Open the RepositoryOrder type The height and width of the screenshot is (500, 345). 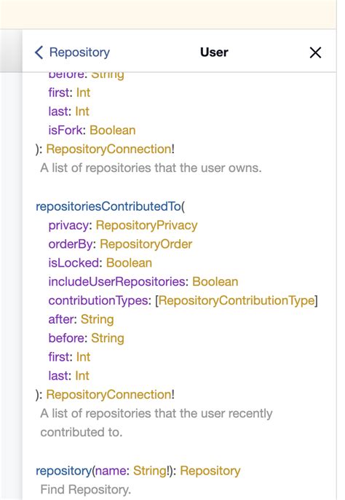(x=146, y=244)
